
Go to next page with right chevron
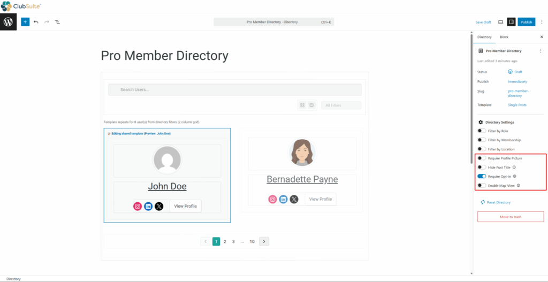[x=264, y=241]
